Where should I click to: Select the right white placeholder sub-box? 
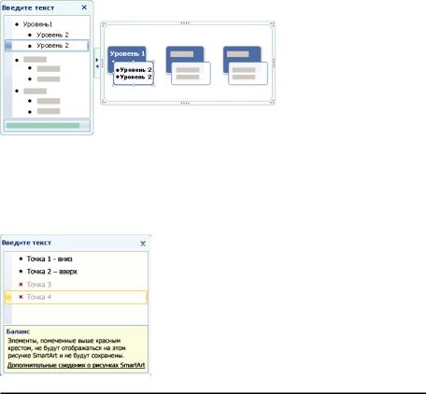click(x=248, y=74)
